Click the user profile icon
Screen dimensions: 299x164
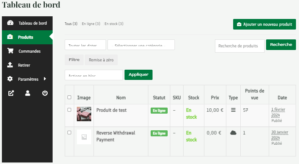[x=28, y=93]
